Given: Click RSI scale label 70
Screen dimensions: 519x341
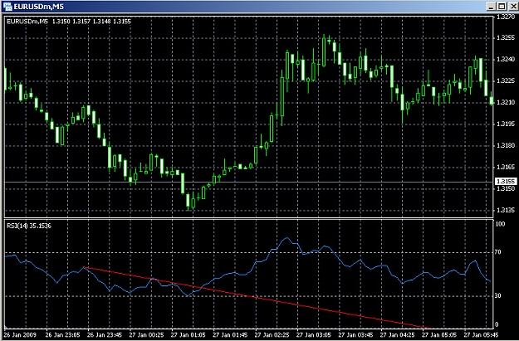Looking at the screenshot, I should [x=498, y=252].
